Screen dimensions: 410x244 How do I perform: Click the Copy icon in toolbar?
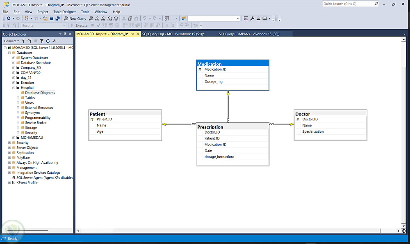point(130,18)
